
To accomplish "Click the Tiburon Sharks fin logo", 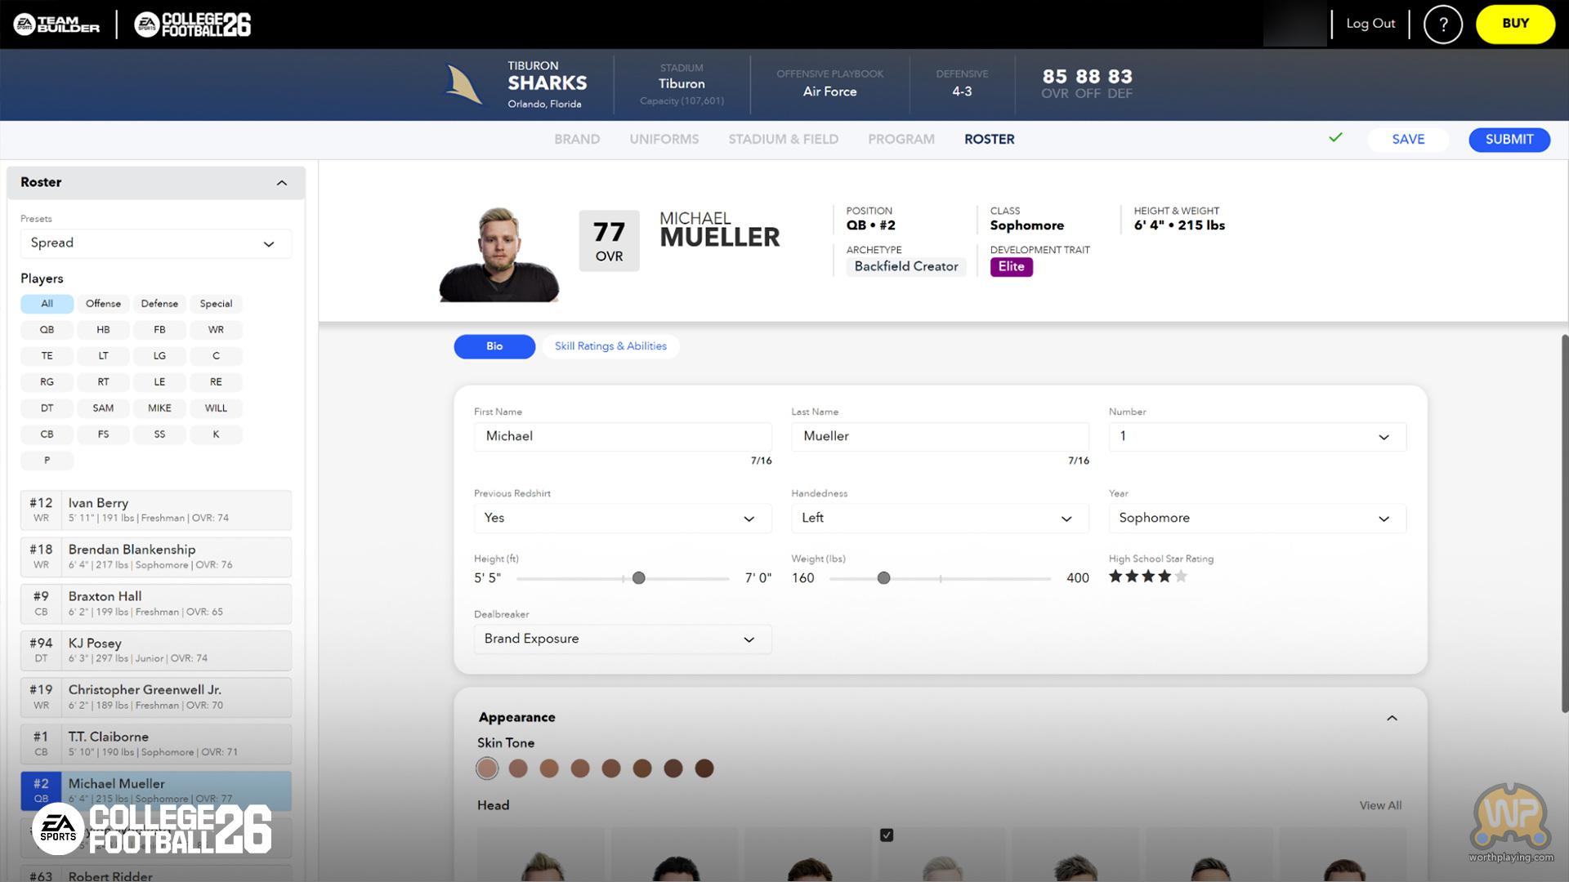I will pyautogui.click(x=463, y=85).
